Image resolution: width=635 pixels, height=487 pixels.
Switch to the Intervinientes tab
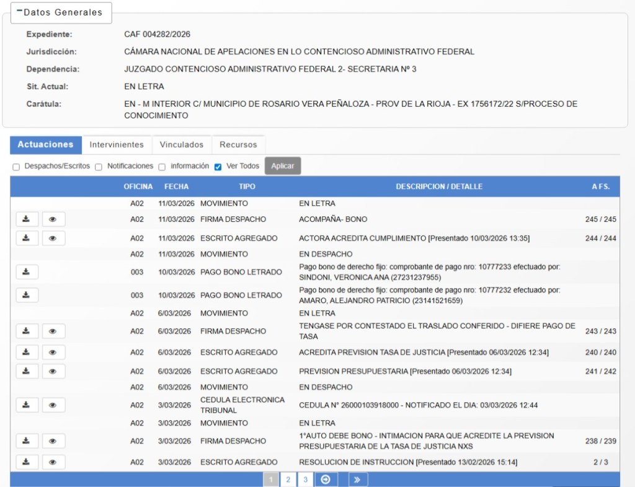pos(117,145)
